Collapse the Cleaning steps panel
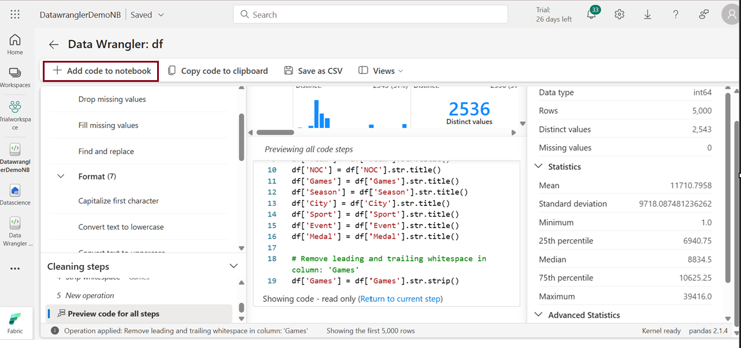The height and width of the screenshot is (348, 741). (233, 266)
